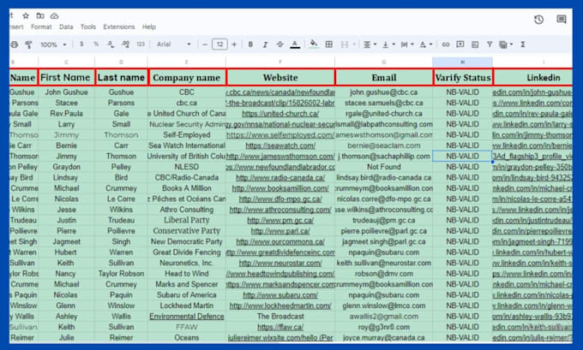Format as currency with dollar icon
Image resolution: width=583 pixels, height=350 pixels.
(x=81, y=44)
